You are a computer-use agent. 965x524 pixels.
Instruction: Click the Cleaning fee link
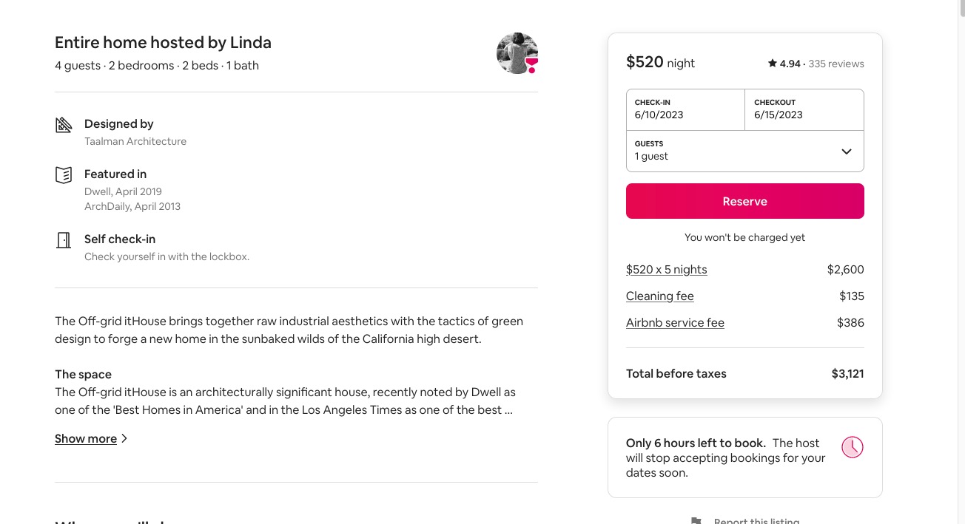coord(659,296)
